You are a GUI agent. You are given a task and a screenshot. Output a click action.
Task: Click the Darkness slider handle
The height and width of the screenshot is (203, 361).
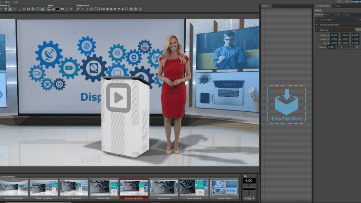click(341, 47)
